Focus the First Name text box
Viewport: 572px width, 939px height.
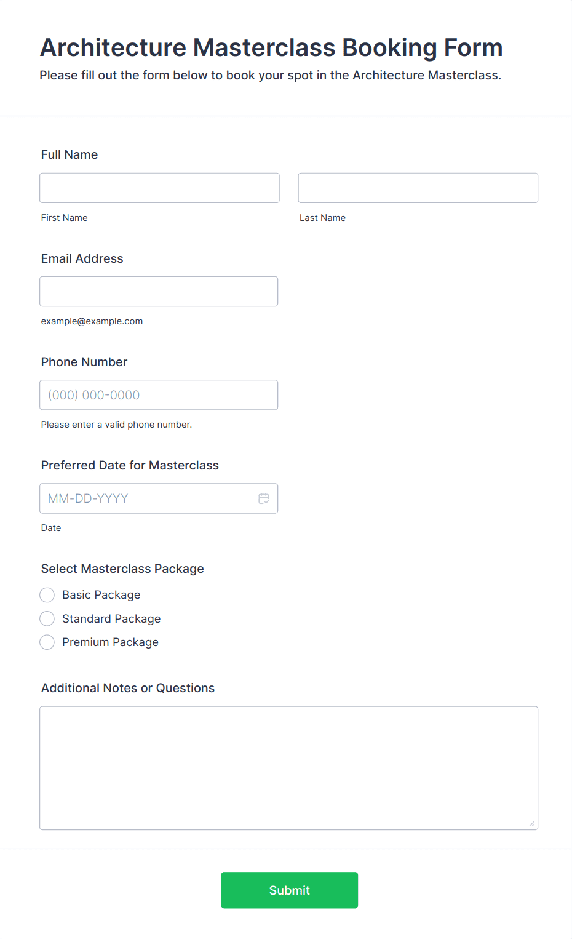159,188
